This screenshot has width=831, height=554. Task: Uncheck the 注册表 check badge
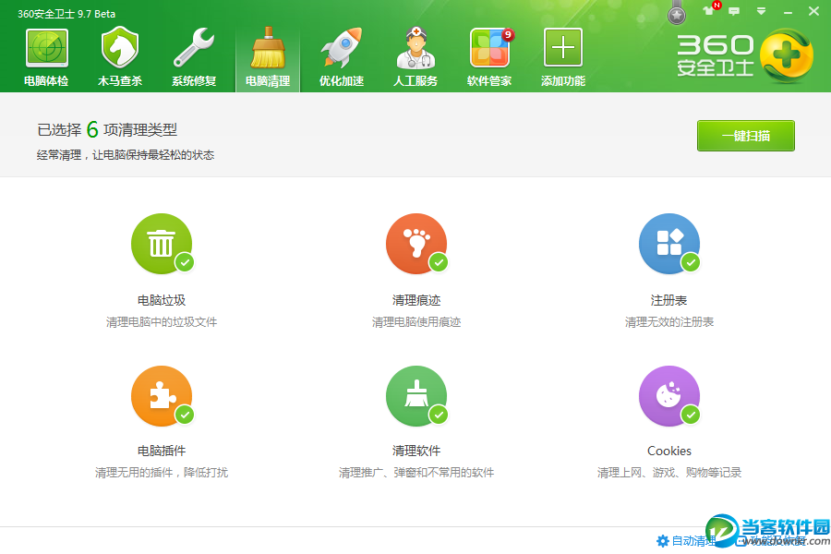[x=691, y=262]
